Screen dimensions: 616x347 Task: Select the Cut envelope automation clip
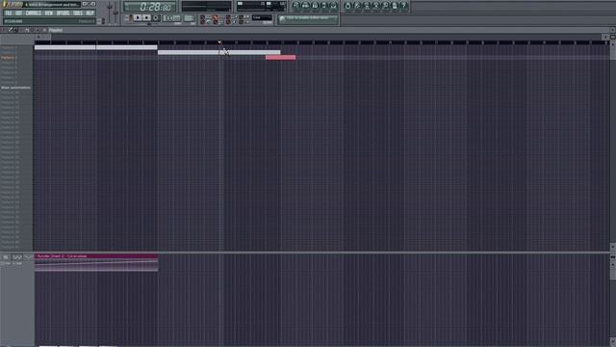point(96,262)
